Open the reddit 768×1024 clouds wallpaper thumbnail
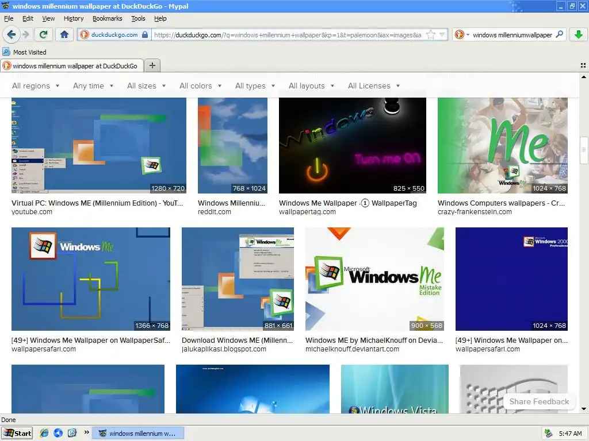Image resolution: width=589 pixels, height=441 pixels. point(232,145)
